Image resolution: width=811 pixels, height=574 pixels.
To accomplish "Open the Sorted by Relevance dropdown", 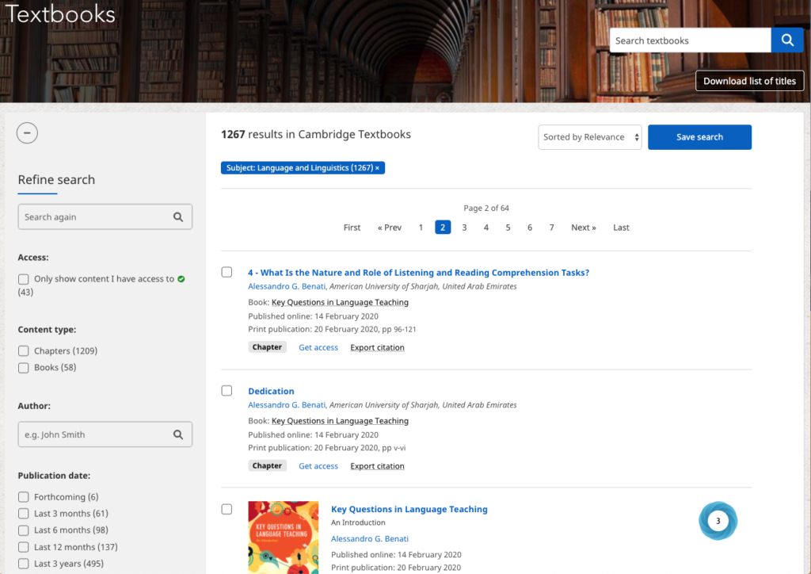I will [x=589, y=137].
